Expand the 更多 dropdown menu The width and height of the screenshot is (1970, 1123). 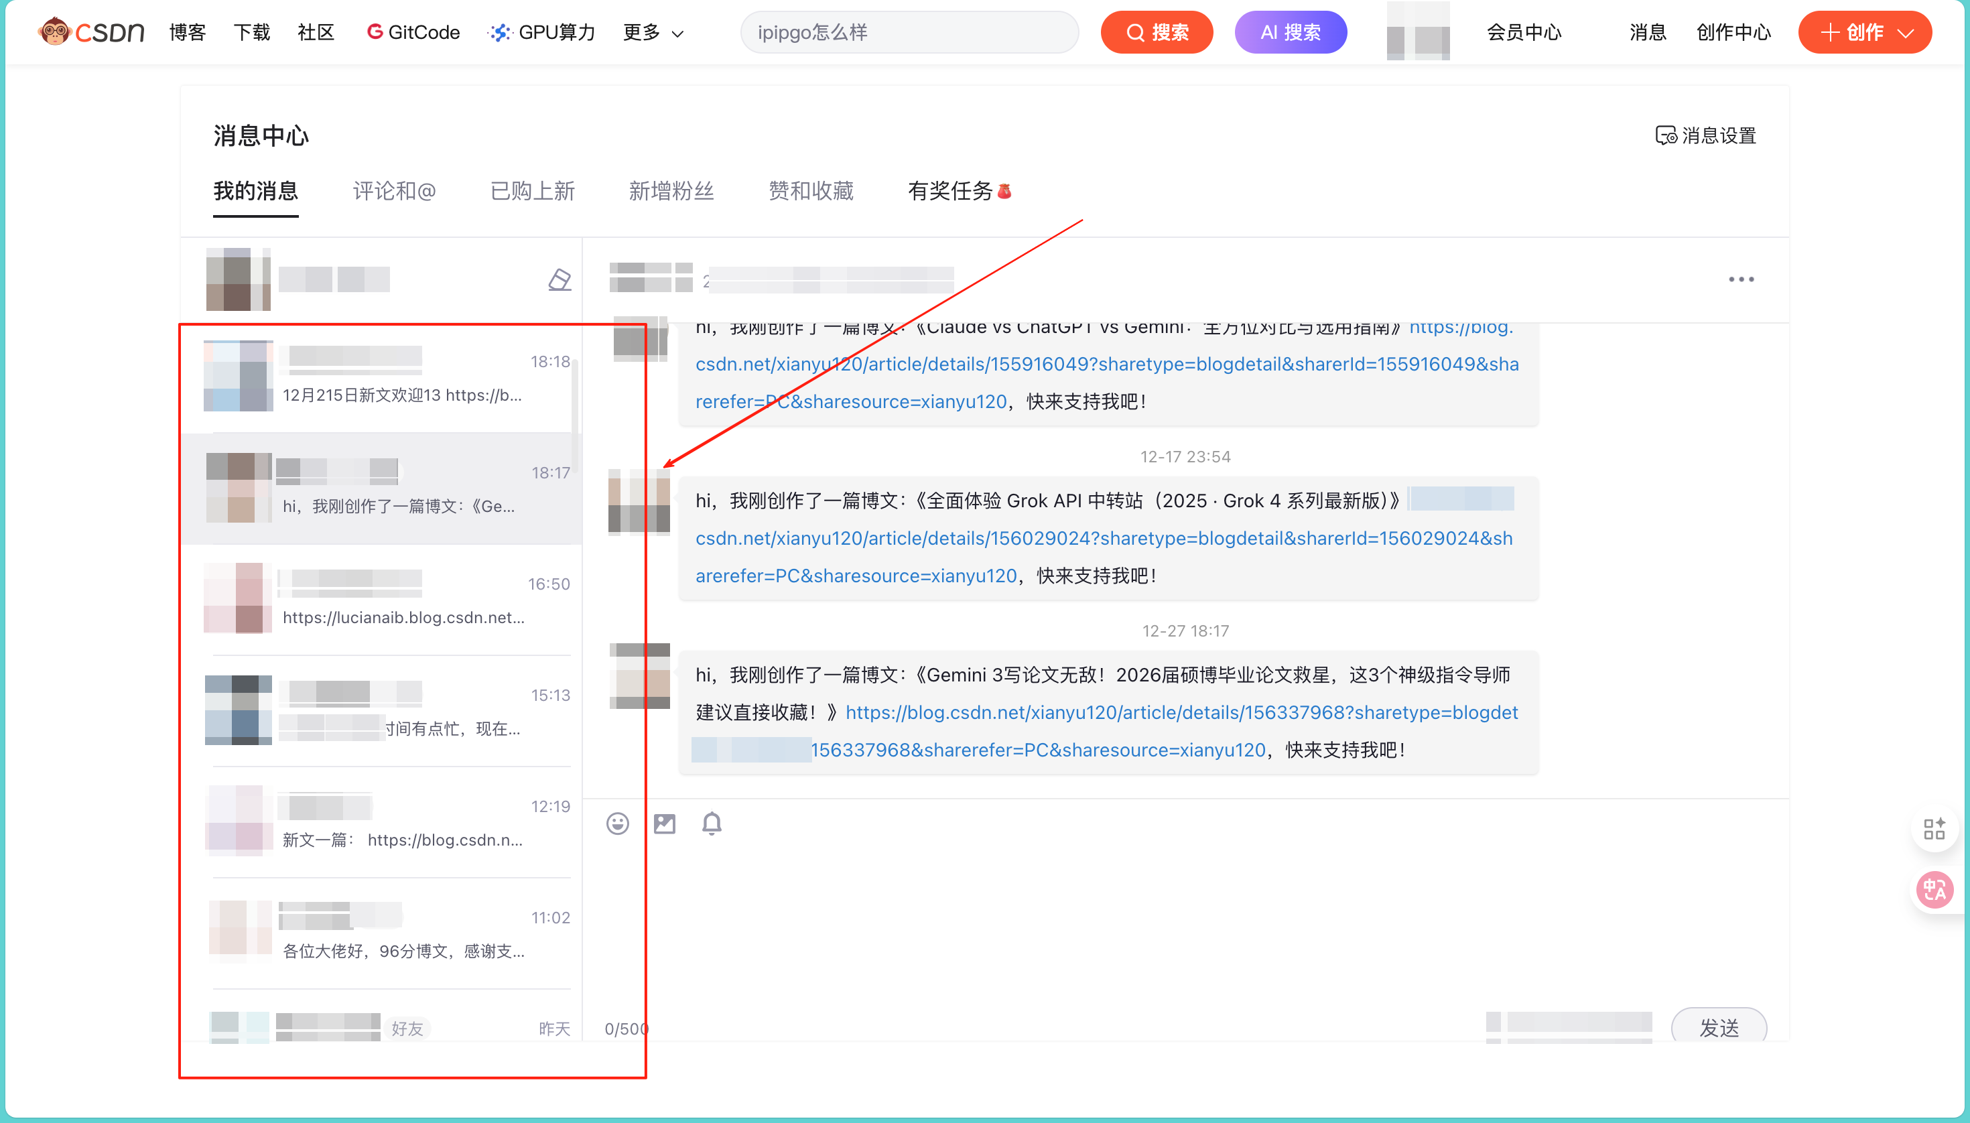[x=653, y=32]
